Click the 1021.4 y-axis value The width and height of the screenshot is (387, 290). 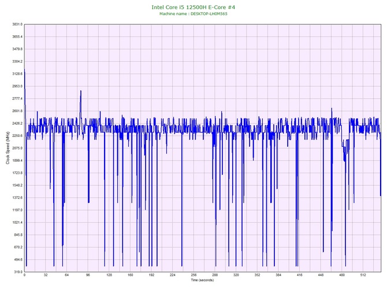pyautogui.click(x=17, y=222)
